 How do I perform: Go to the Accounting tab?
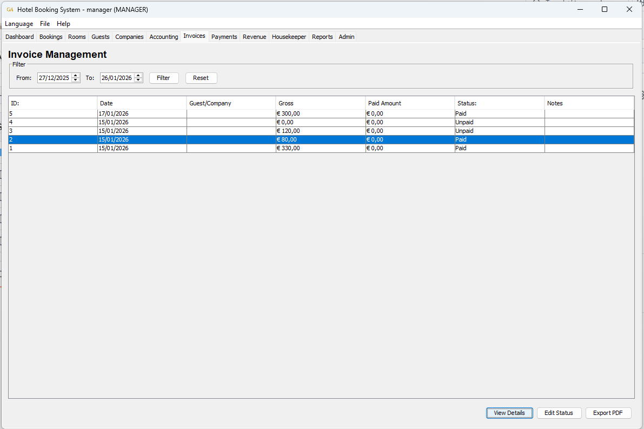(163, 36)
